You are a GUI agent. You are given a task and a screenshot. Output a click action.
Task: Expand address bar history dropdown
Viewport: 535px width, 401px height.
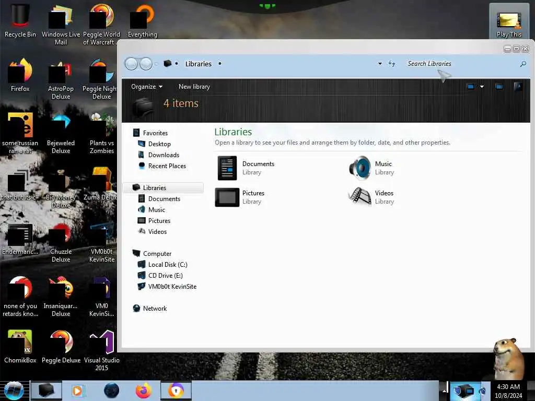(380, 64)
